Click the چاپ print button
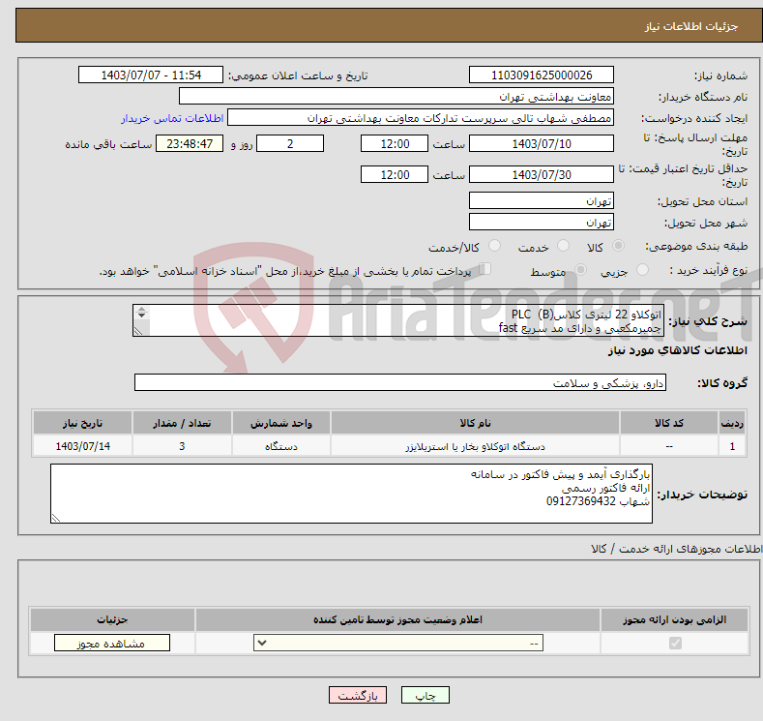This screenshot has width=763, height=721. point(425,695)
